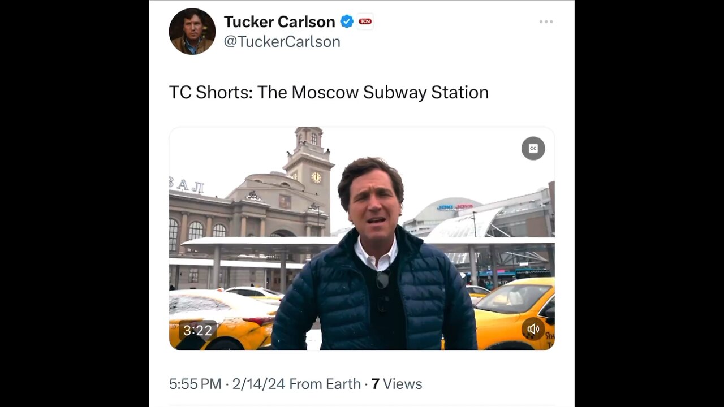Click the Tucker Carlson display name
This screenshot has height=407, width=724.
click(x=279, y=22)
